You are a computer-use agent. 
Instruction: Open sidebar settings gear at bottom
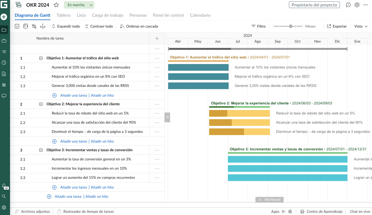coord(4,207)
